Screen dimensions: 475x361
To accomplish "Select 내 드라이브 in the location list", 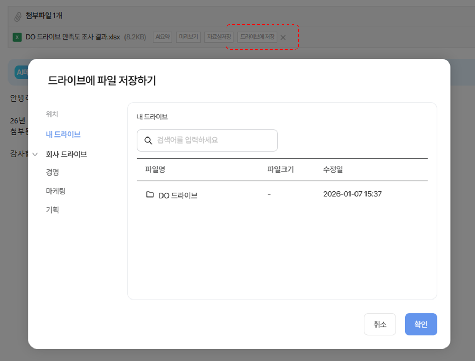I will (x=63, y=134).
